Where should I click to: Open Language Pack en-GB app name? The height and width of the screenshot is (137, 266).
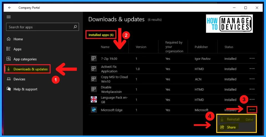pyautogui.click(x=114, y=100)
